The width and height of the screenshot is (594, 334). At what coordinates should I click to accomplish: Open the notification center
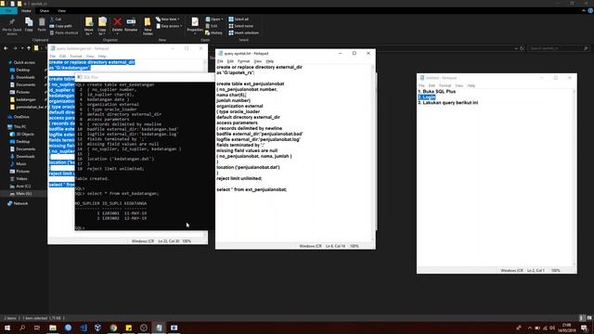(x=584, y=328)
